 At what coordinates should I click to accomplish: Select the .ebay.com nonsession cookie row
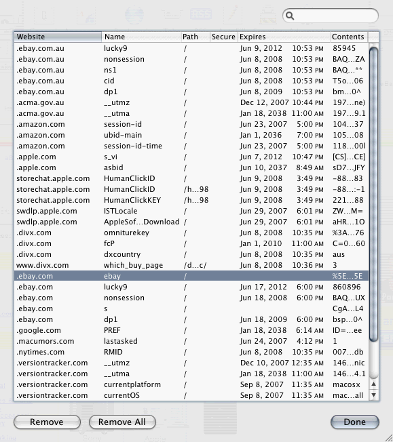coord(191,298)
